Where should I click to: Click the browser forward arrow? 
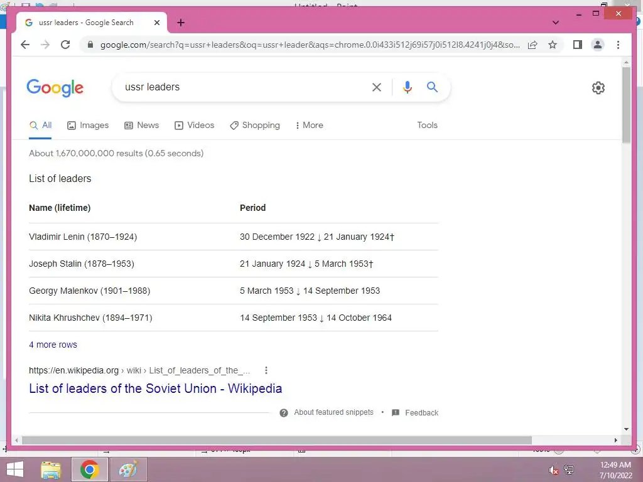click(45, 45)
